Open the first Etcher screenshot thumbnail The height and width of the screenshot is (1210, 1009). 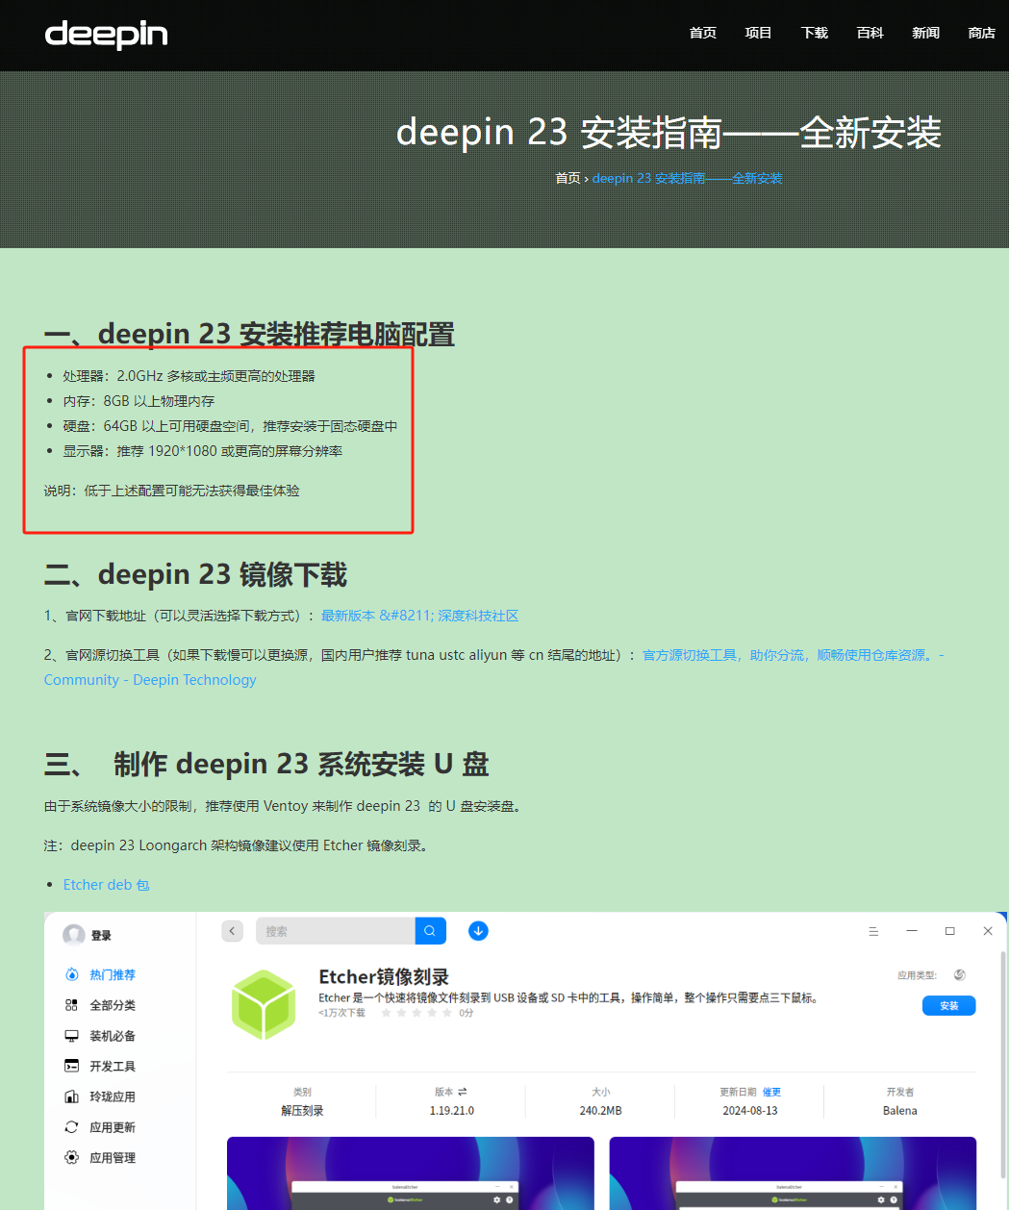[x=411, y=1173]
